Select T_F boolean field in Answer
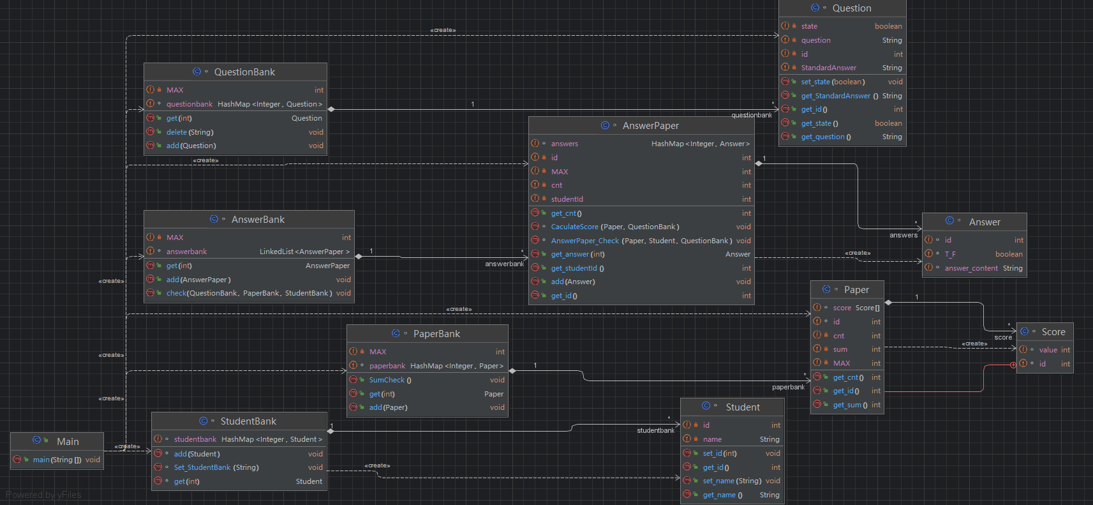1093x505 pixels. point(974,254)
